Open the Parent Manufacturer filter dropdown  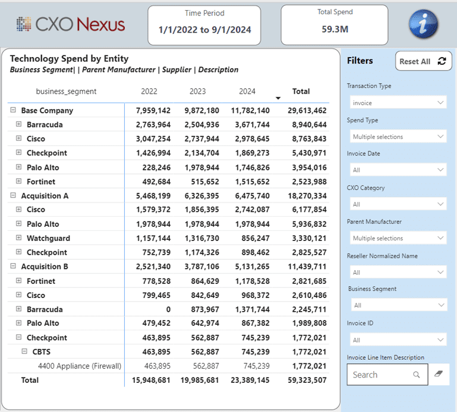tap(397, 238)
